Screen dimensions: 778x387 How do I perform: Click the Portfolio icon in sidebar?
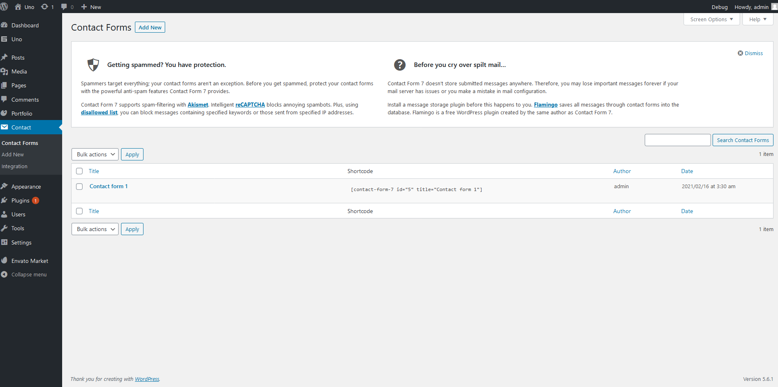tap(4, 113)
